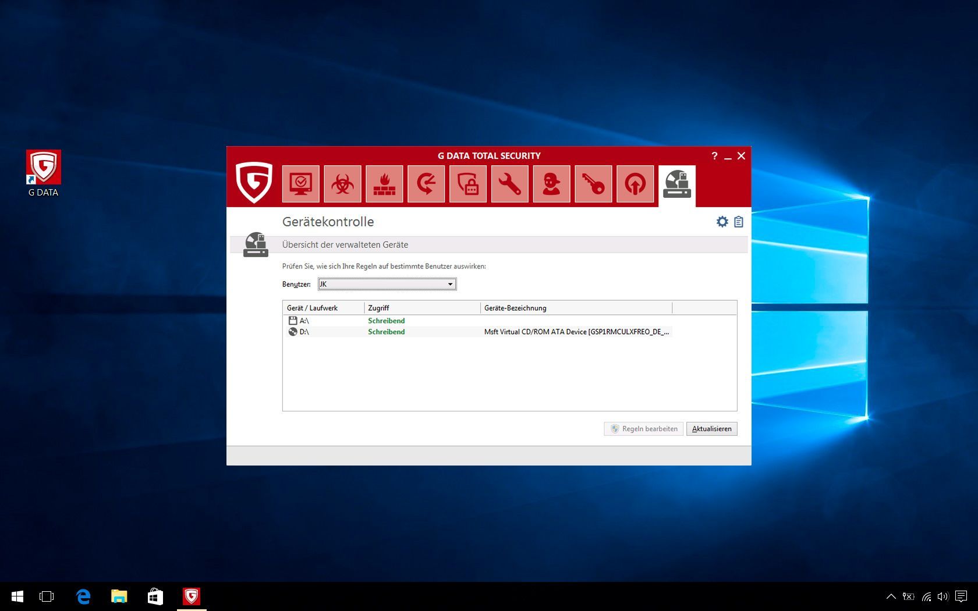This screenshot has width=978, height=611.
Task: Close the G DATA Total Security window
Action: 741,156
